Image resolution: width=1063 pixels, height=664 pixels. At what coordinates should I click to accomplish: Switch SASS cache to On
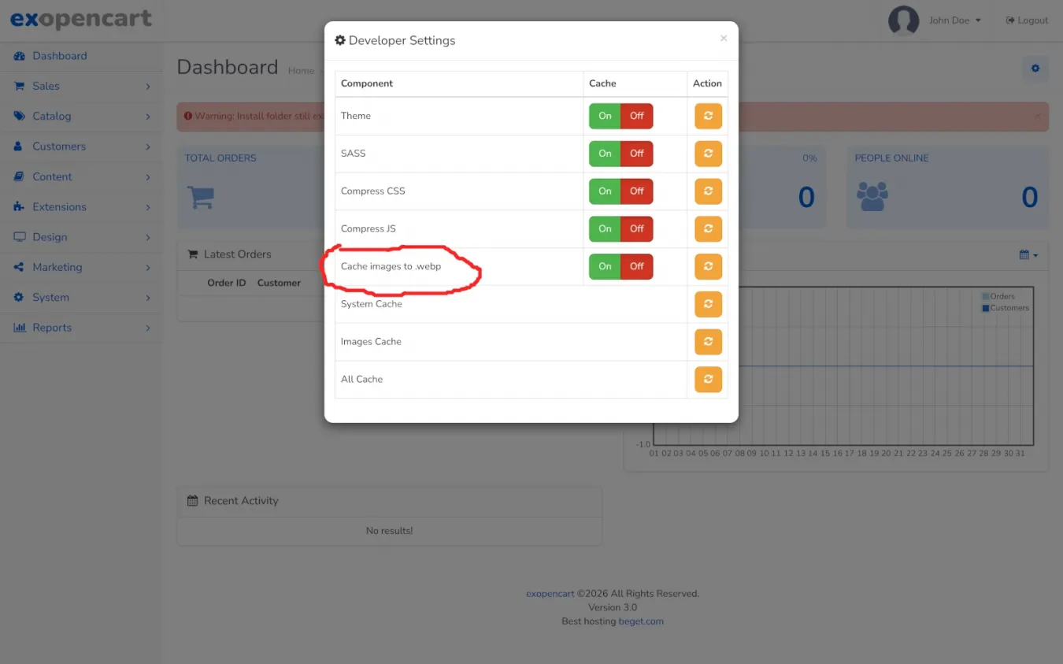(605, 154)
